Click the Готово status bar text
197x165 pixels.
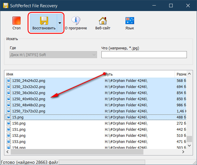click(29, 162)
